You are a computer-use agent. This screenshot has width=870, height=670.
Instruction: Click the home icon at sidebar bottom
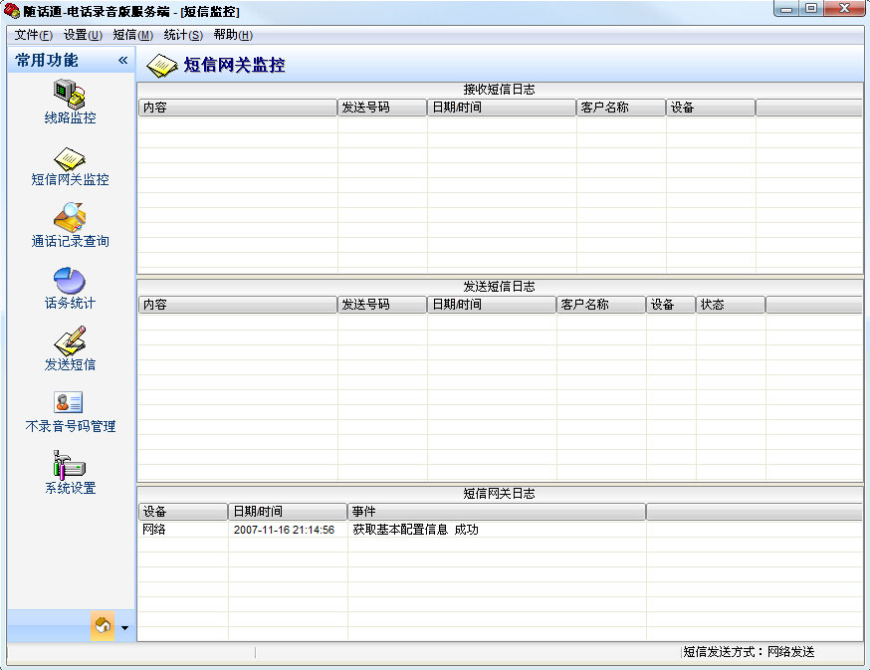tap(104, 626)
